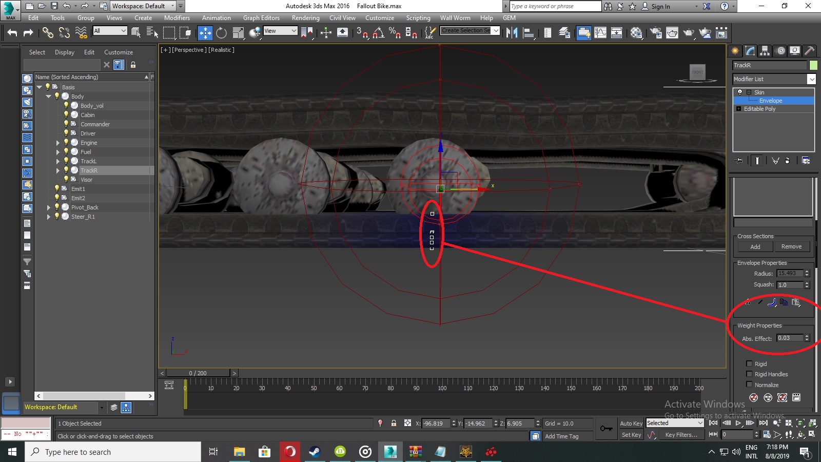Expand the Pivot_Back tree node

pyautogui.click(x=48, y=207)
